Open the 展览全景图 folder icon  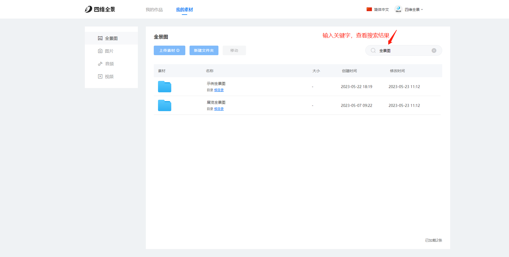[x=164, y=106]
